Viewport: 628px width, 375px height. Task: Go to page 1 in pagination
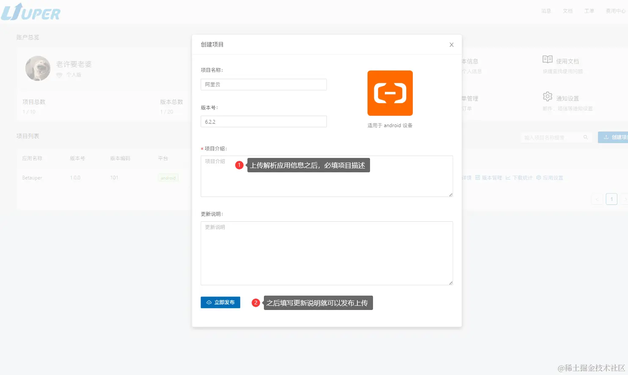pos(612,199)
